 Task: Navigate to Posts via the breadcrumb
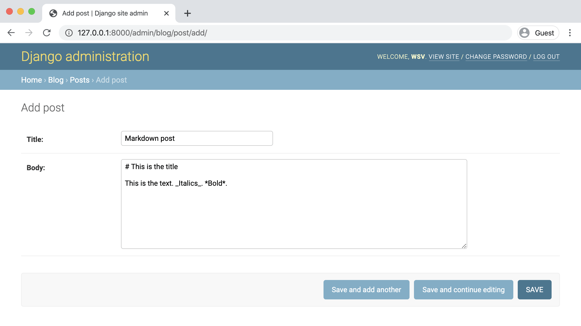(80, 80)
